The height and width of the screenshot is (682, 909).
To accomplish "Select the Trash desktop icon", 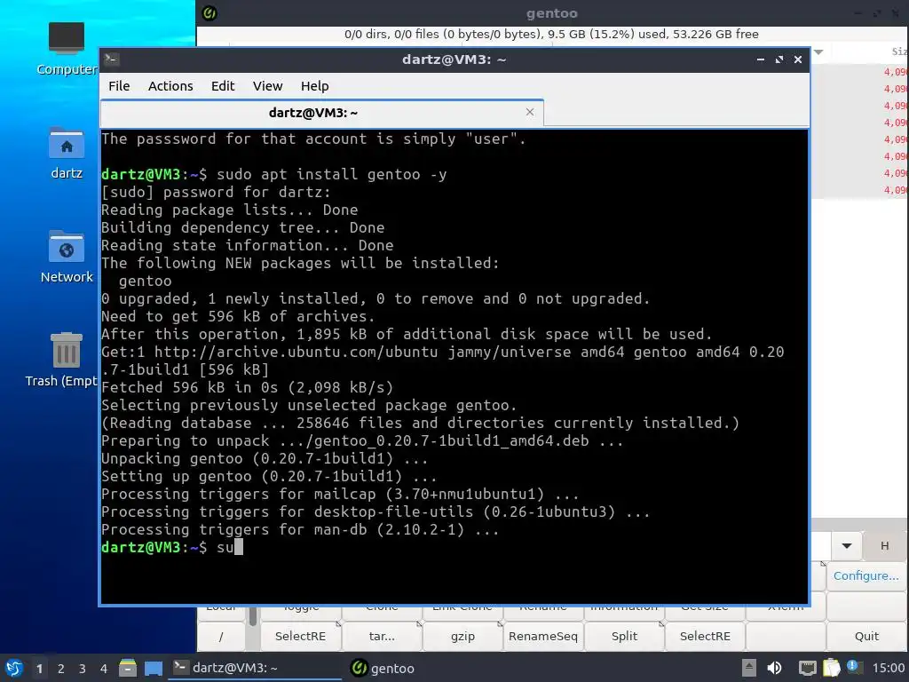I will click(63, 360).
